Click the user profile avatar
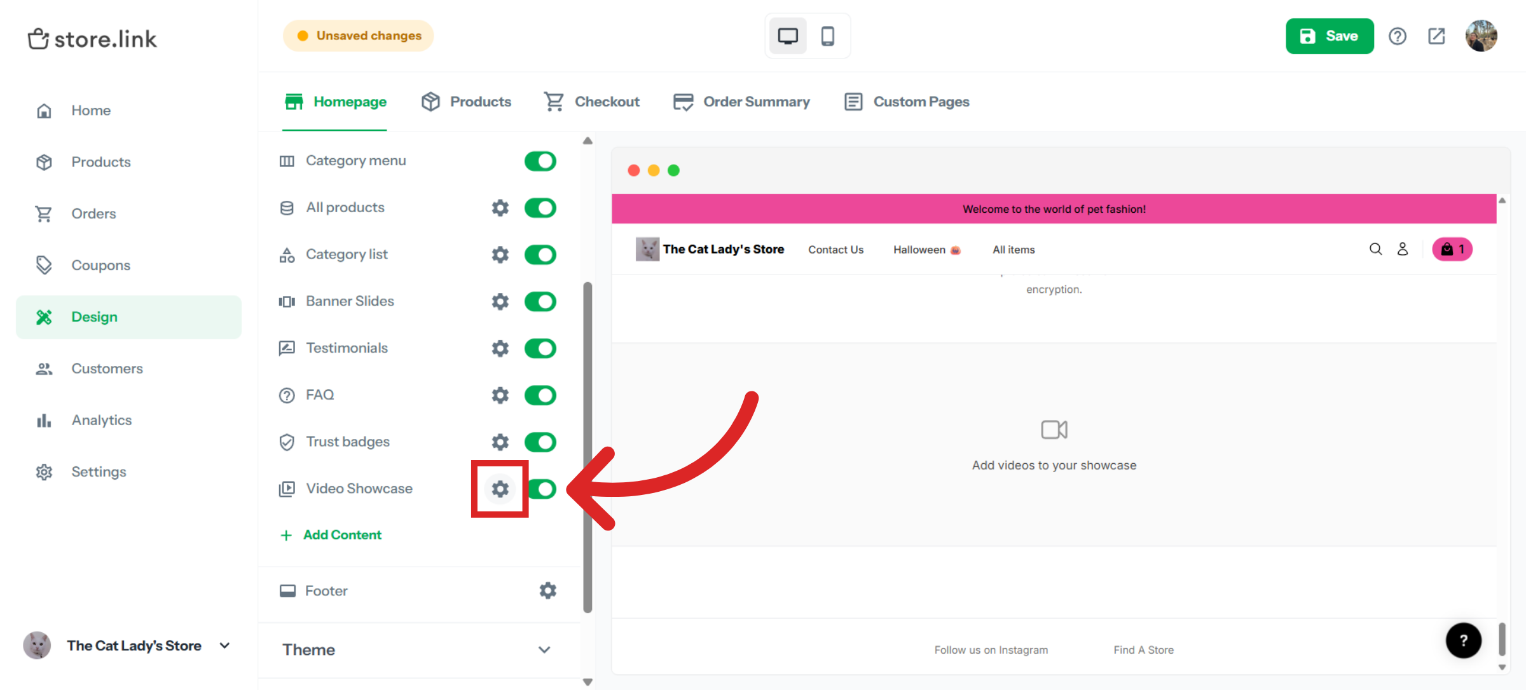 1481,36
